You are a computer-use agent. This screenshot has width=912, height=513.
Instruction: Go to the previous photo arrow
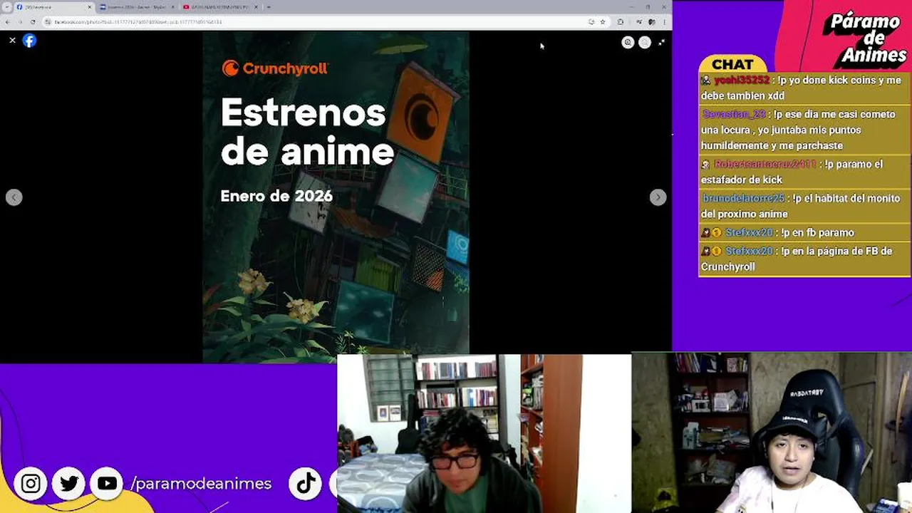14,197
